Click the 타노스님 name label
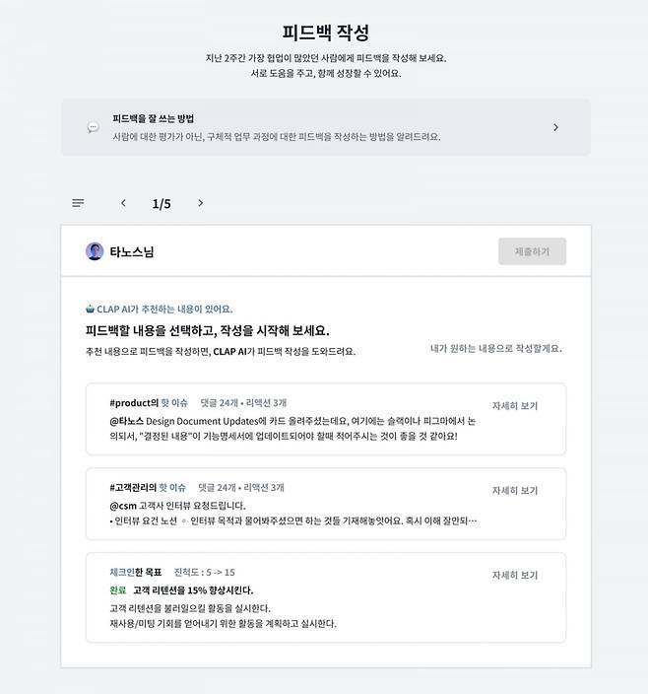Screen dimensions: 648x694 coord(132,251)
